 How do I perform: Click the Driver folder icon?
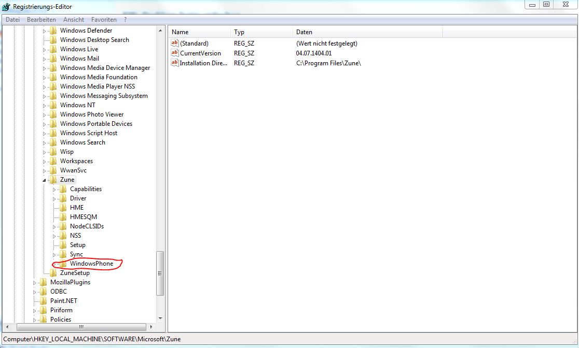[63, 198]
